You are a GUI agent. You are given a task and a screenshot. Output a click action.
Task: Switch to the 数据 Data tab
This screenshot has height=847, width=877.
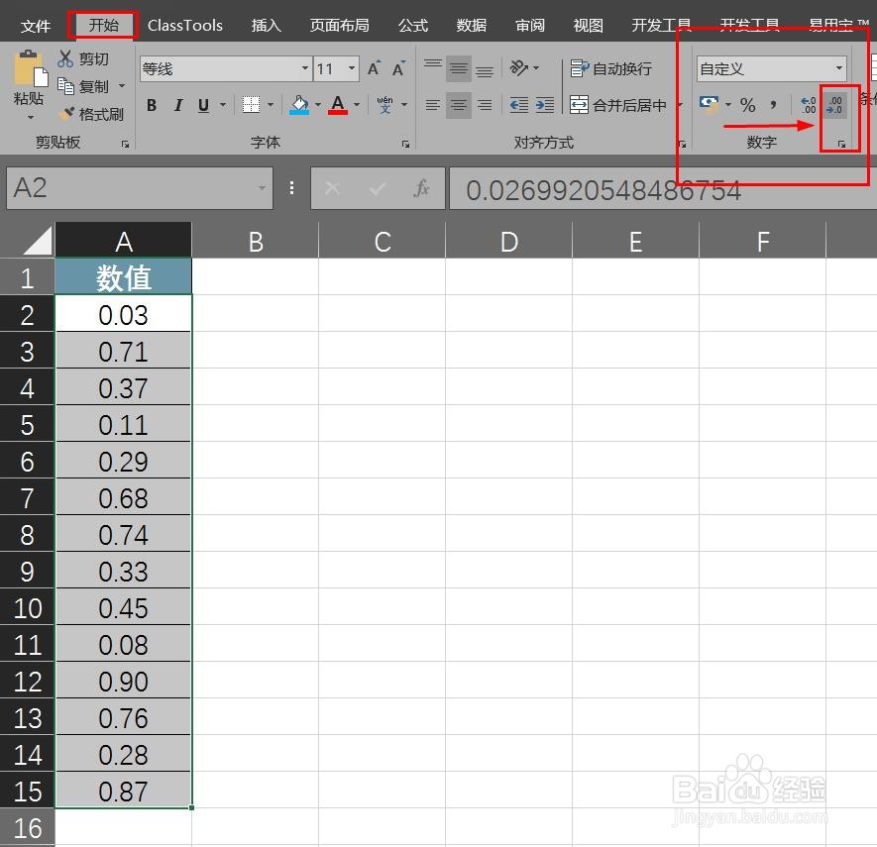tap(472, 25)
